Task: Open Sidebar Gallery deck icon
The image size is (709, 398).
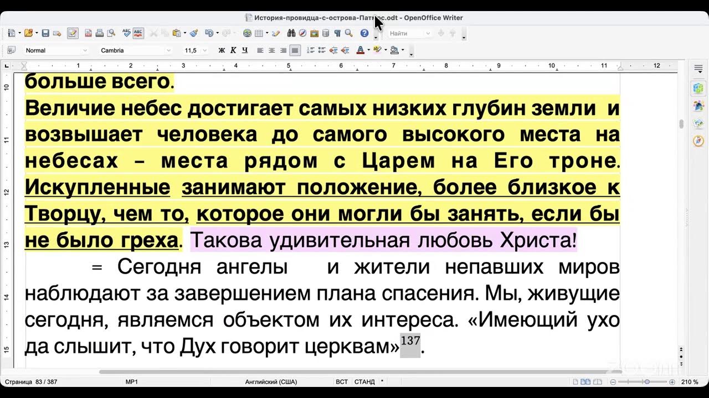Action: pos(698,123)
